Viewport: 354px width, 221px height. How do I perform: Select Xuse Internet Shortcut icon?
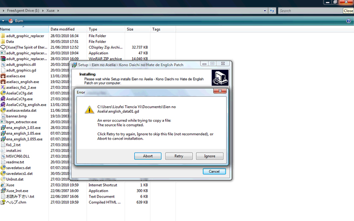3,185
